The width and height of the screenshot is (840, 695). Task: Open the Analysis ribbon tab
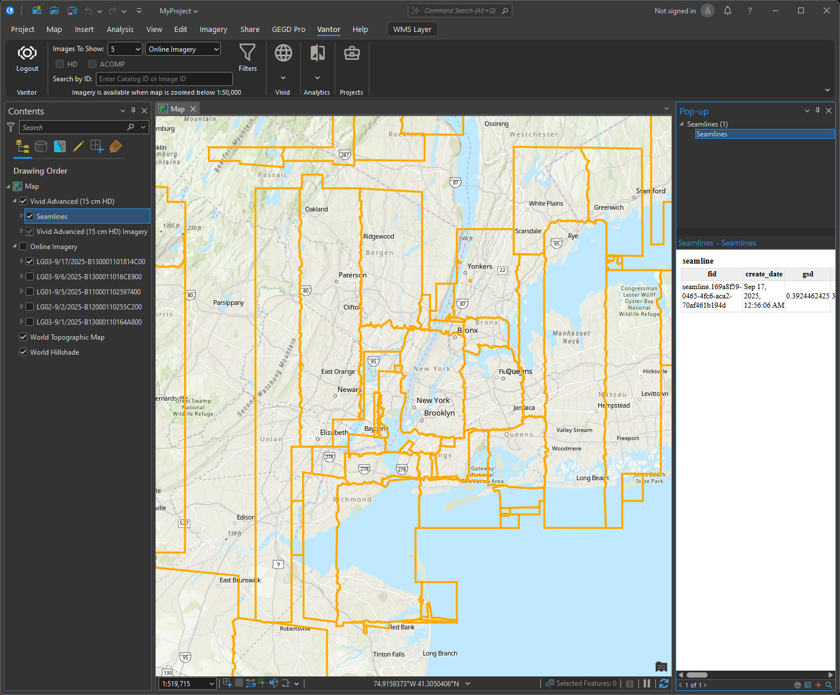(120, 30)
